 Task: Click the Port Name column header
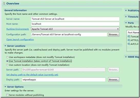pos(133,32)
